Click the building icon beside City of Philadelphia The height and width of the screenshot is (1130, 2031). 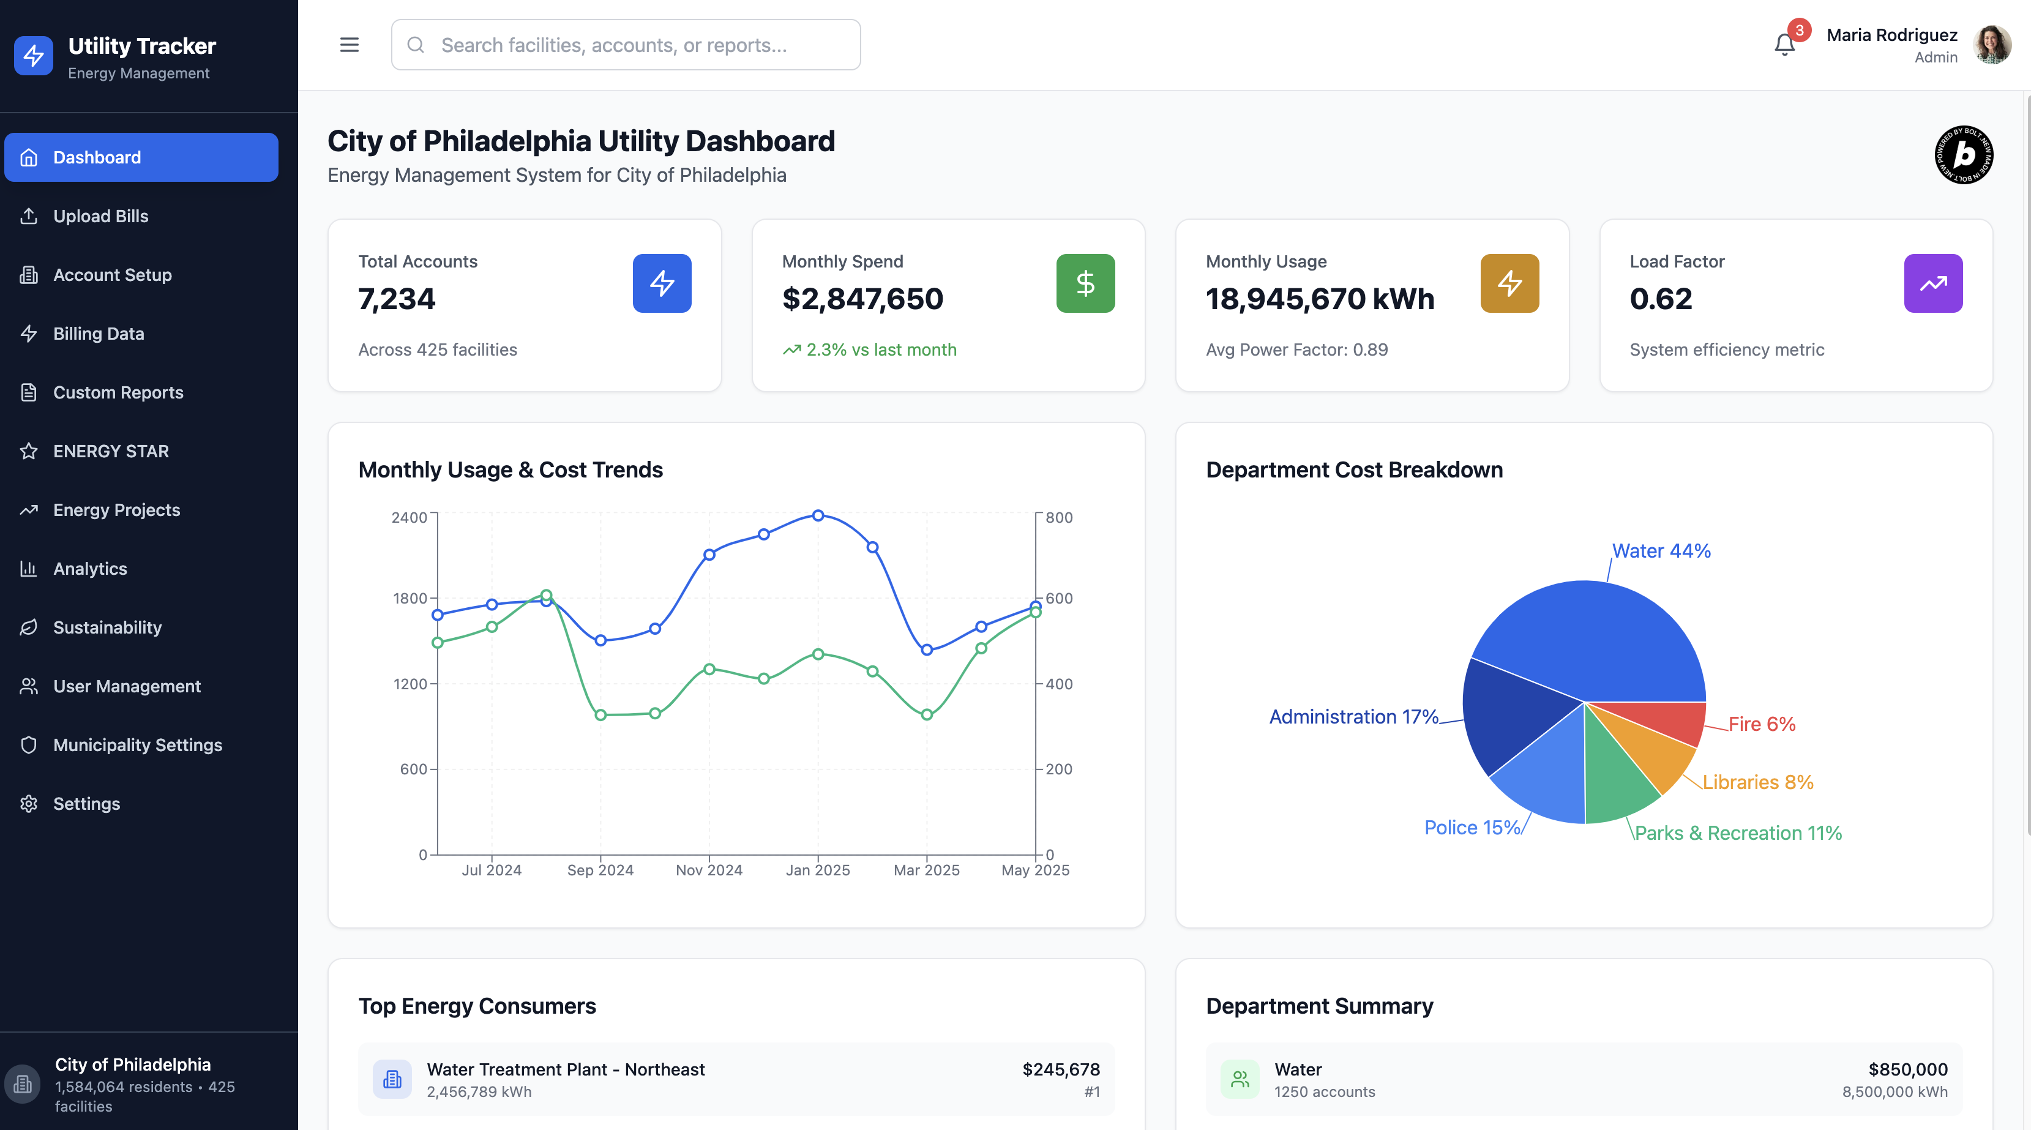click(23, 1084)
